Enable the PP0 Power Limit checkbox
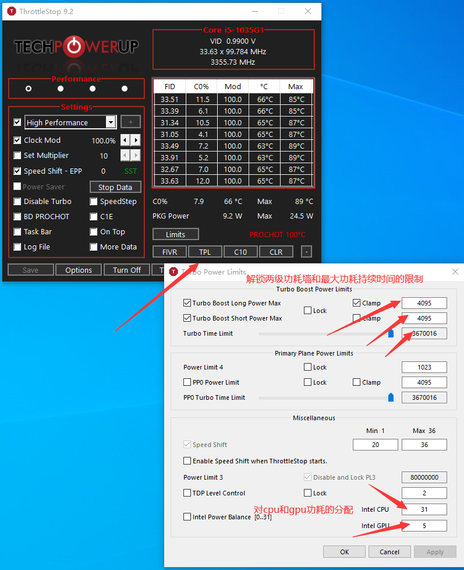Screen dimensions: 464x570 [x=187, y=382]
